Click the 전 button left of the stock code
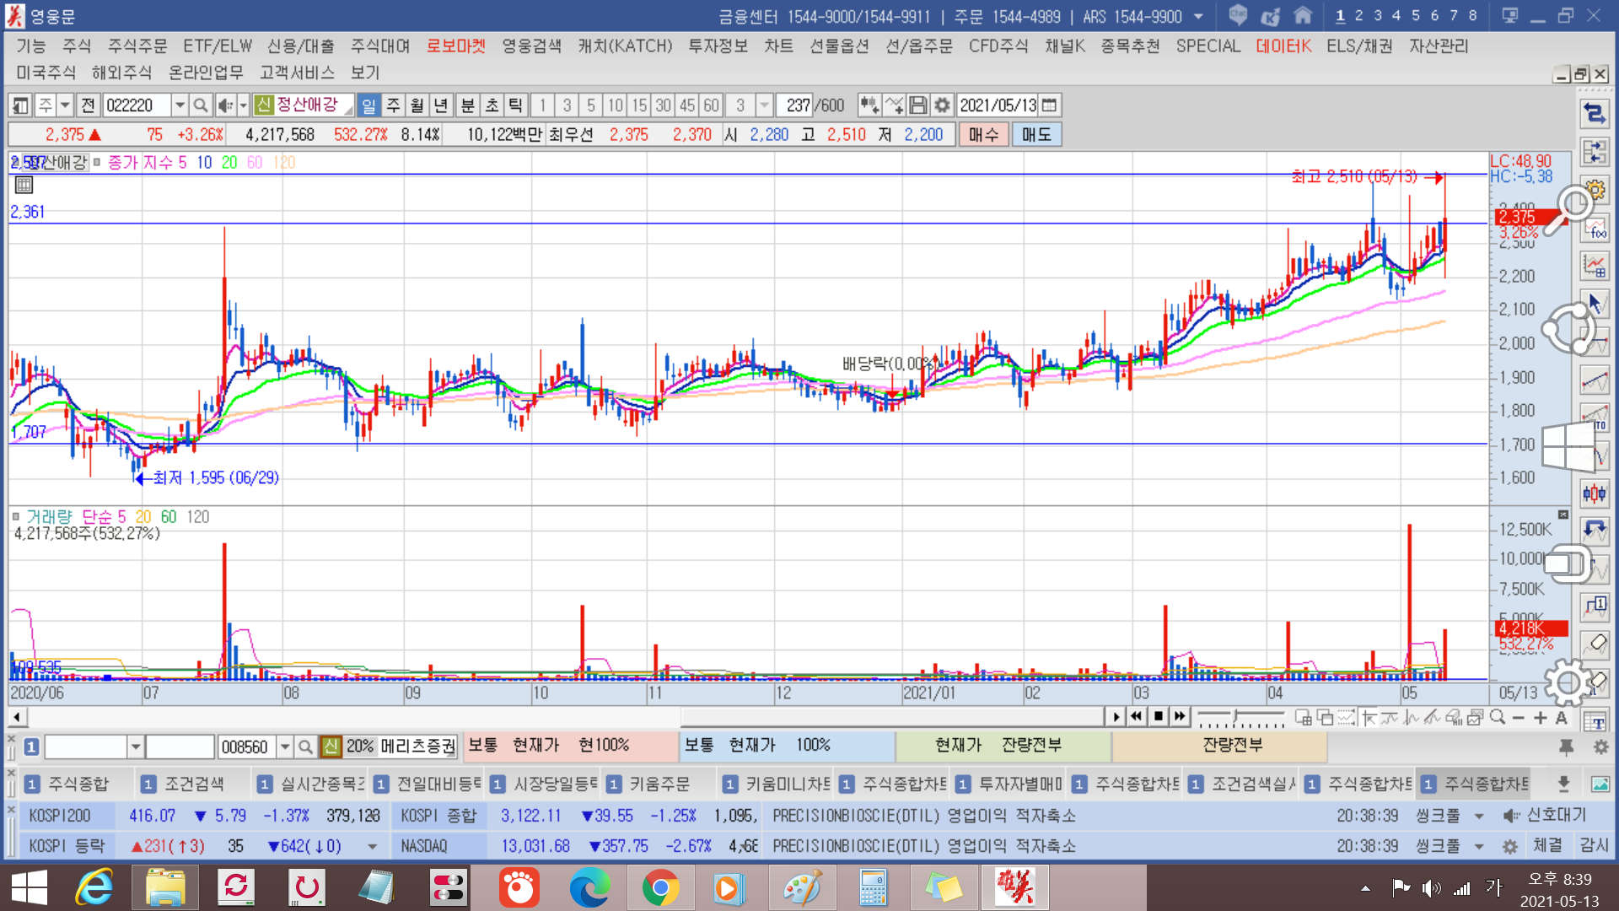Image resolution: width=1619 pixels, height=911 pixels. (x=88, y=105)
